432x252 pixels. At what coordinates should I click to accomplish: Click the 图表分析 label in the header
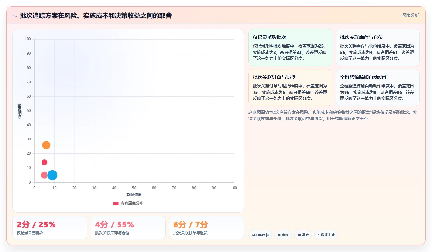point(410,16)
